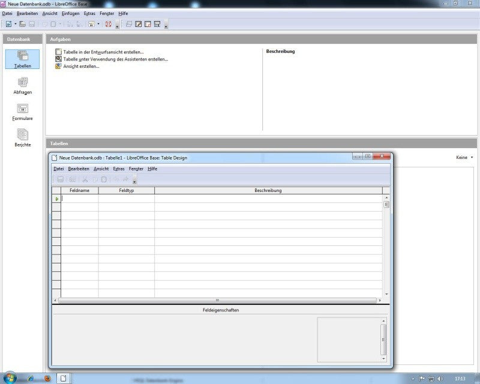Click the field grid vertical scrollbar thumb
Image resolution: width=480 pixels, height=384 pixels.
click(x=386, y=204)
